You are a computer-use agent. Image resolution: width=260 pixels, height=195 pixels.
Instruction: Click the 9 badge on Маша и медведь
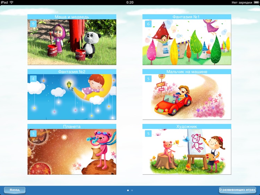[x=33, y=24]
